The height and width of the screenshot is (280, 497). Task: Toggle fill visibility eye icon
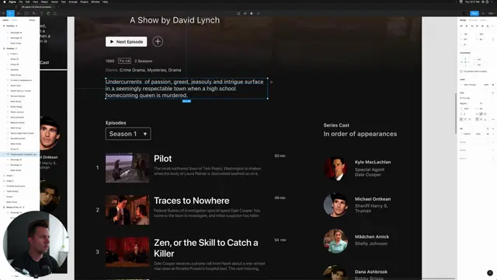[488, 134]
